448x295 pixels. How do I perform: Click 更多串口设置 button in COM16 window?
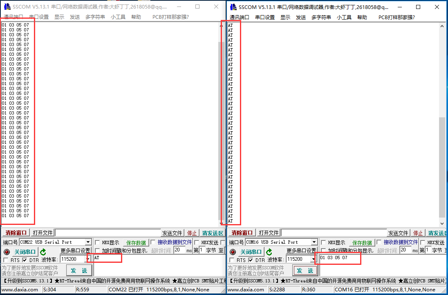[302, 251]
